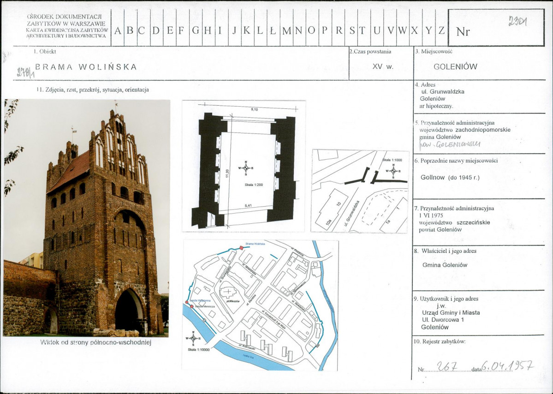
Task: Click the letter M in the alphabet strip
Action: click(287, 31)
